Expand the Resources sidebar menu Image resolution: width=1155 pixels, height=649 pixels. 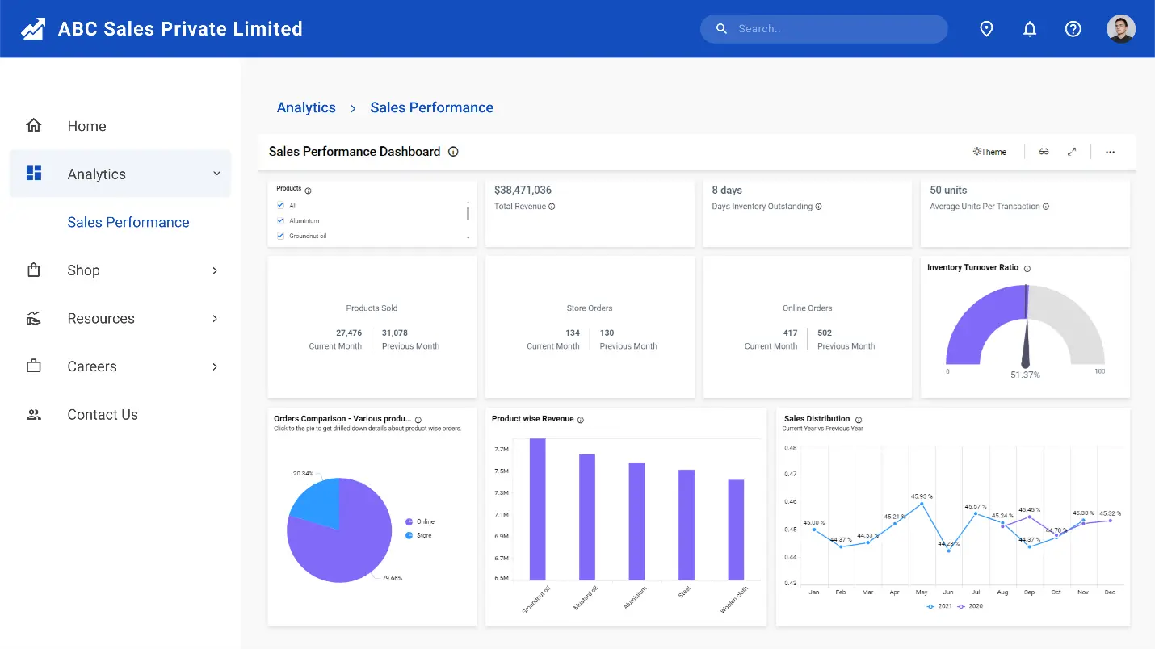click(x=216, y=318)
